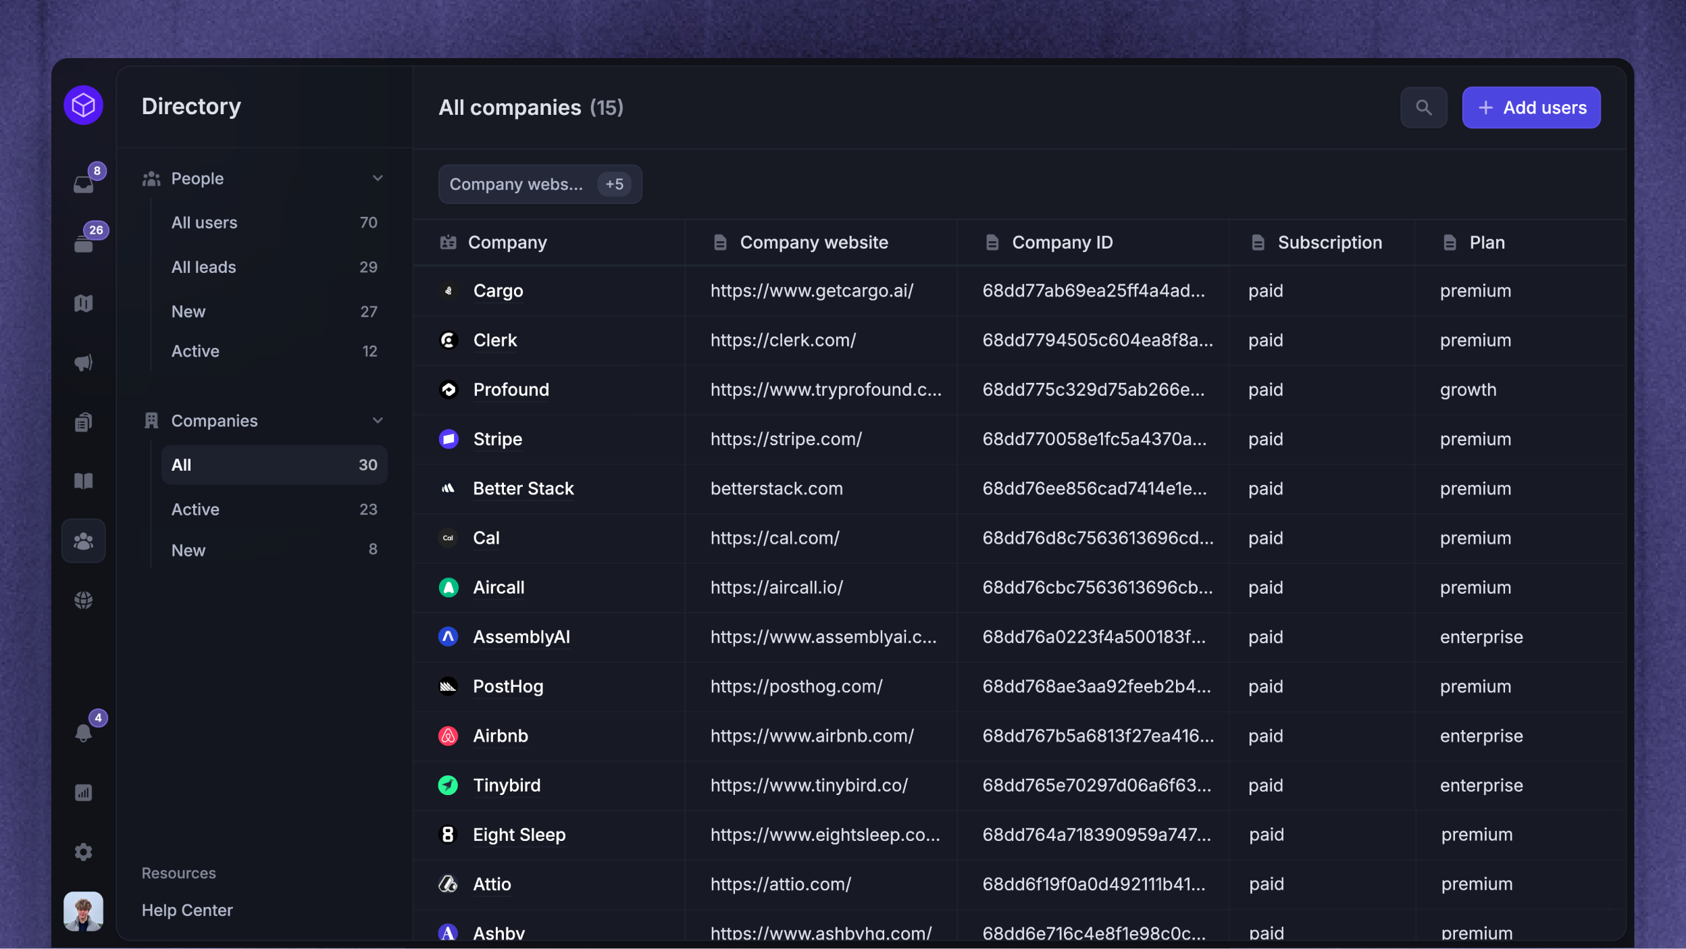
Task: Open the Stripe company link
Action: click(497, 439)
